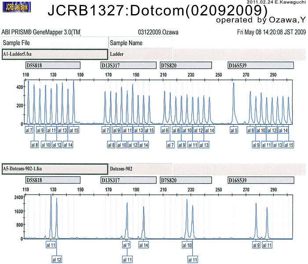Select Dotcom-902 D5S818 'al 12' allele call
Screen dimensions: 308x264
coord(57,260)
